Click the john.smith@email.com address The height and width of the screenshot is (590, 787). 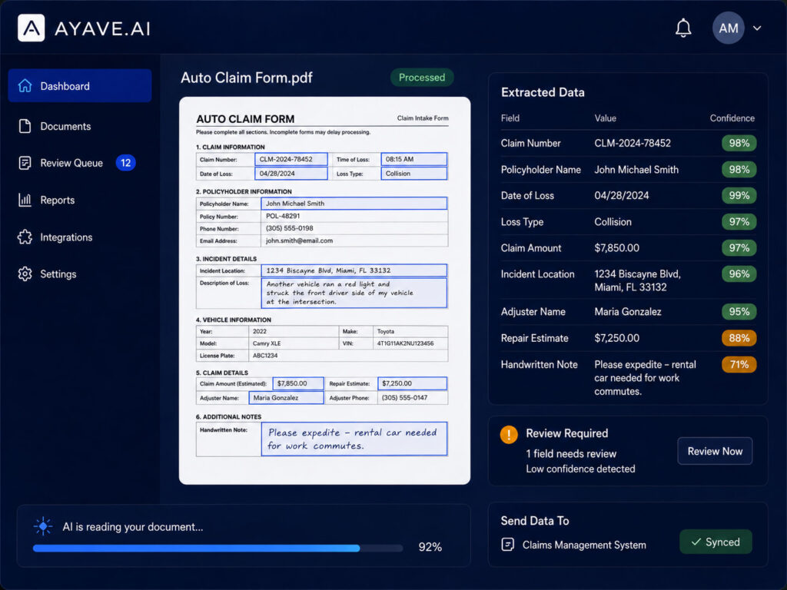299,240
